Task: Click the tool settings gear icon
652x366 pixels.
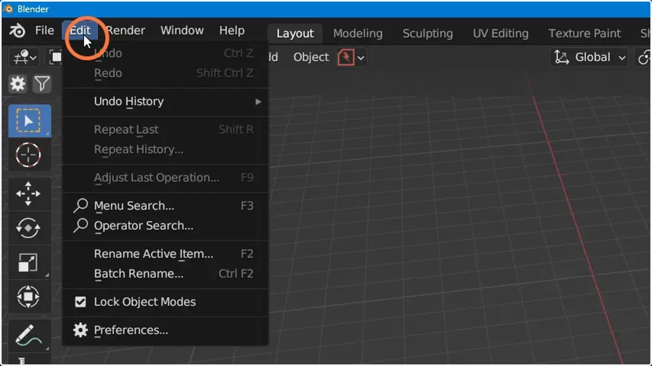Action: (18, 84)
